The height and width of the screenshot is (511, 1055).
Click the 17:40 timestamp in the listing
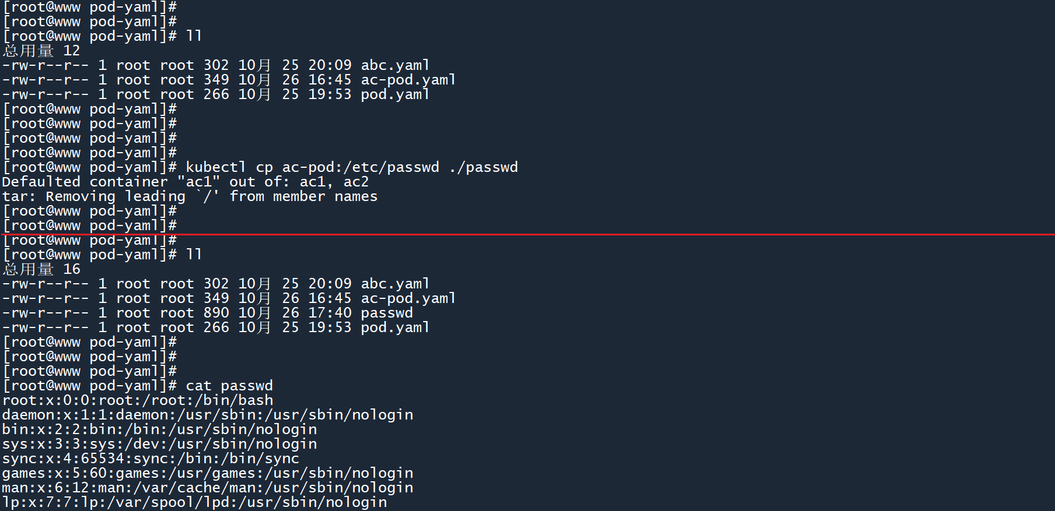coord(330,313)
